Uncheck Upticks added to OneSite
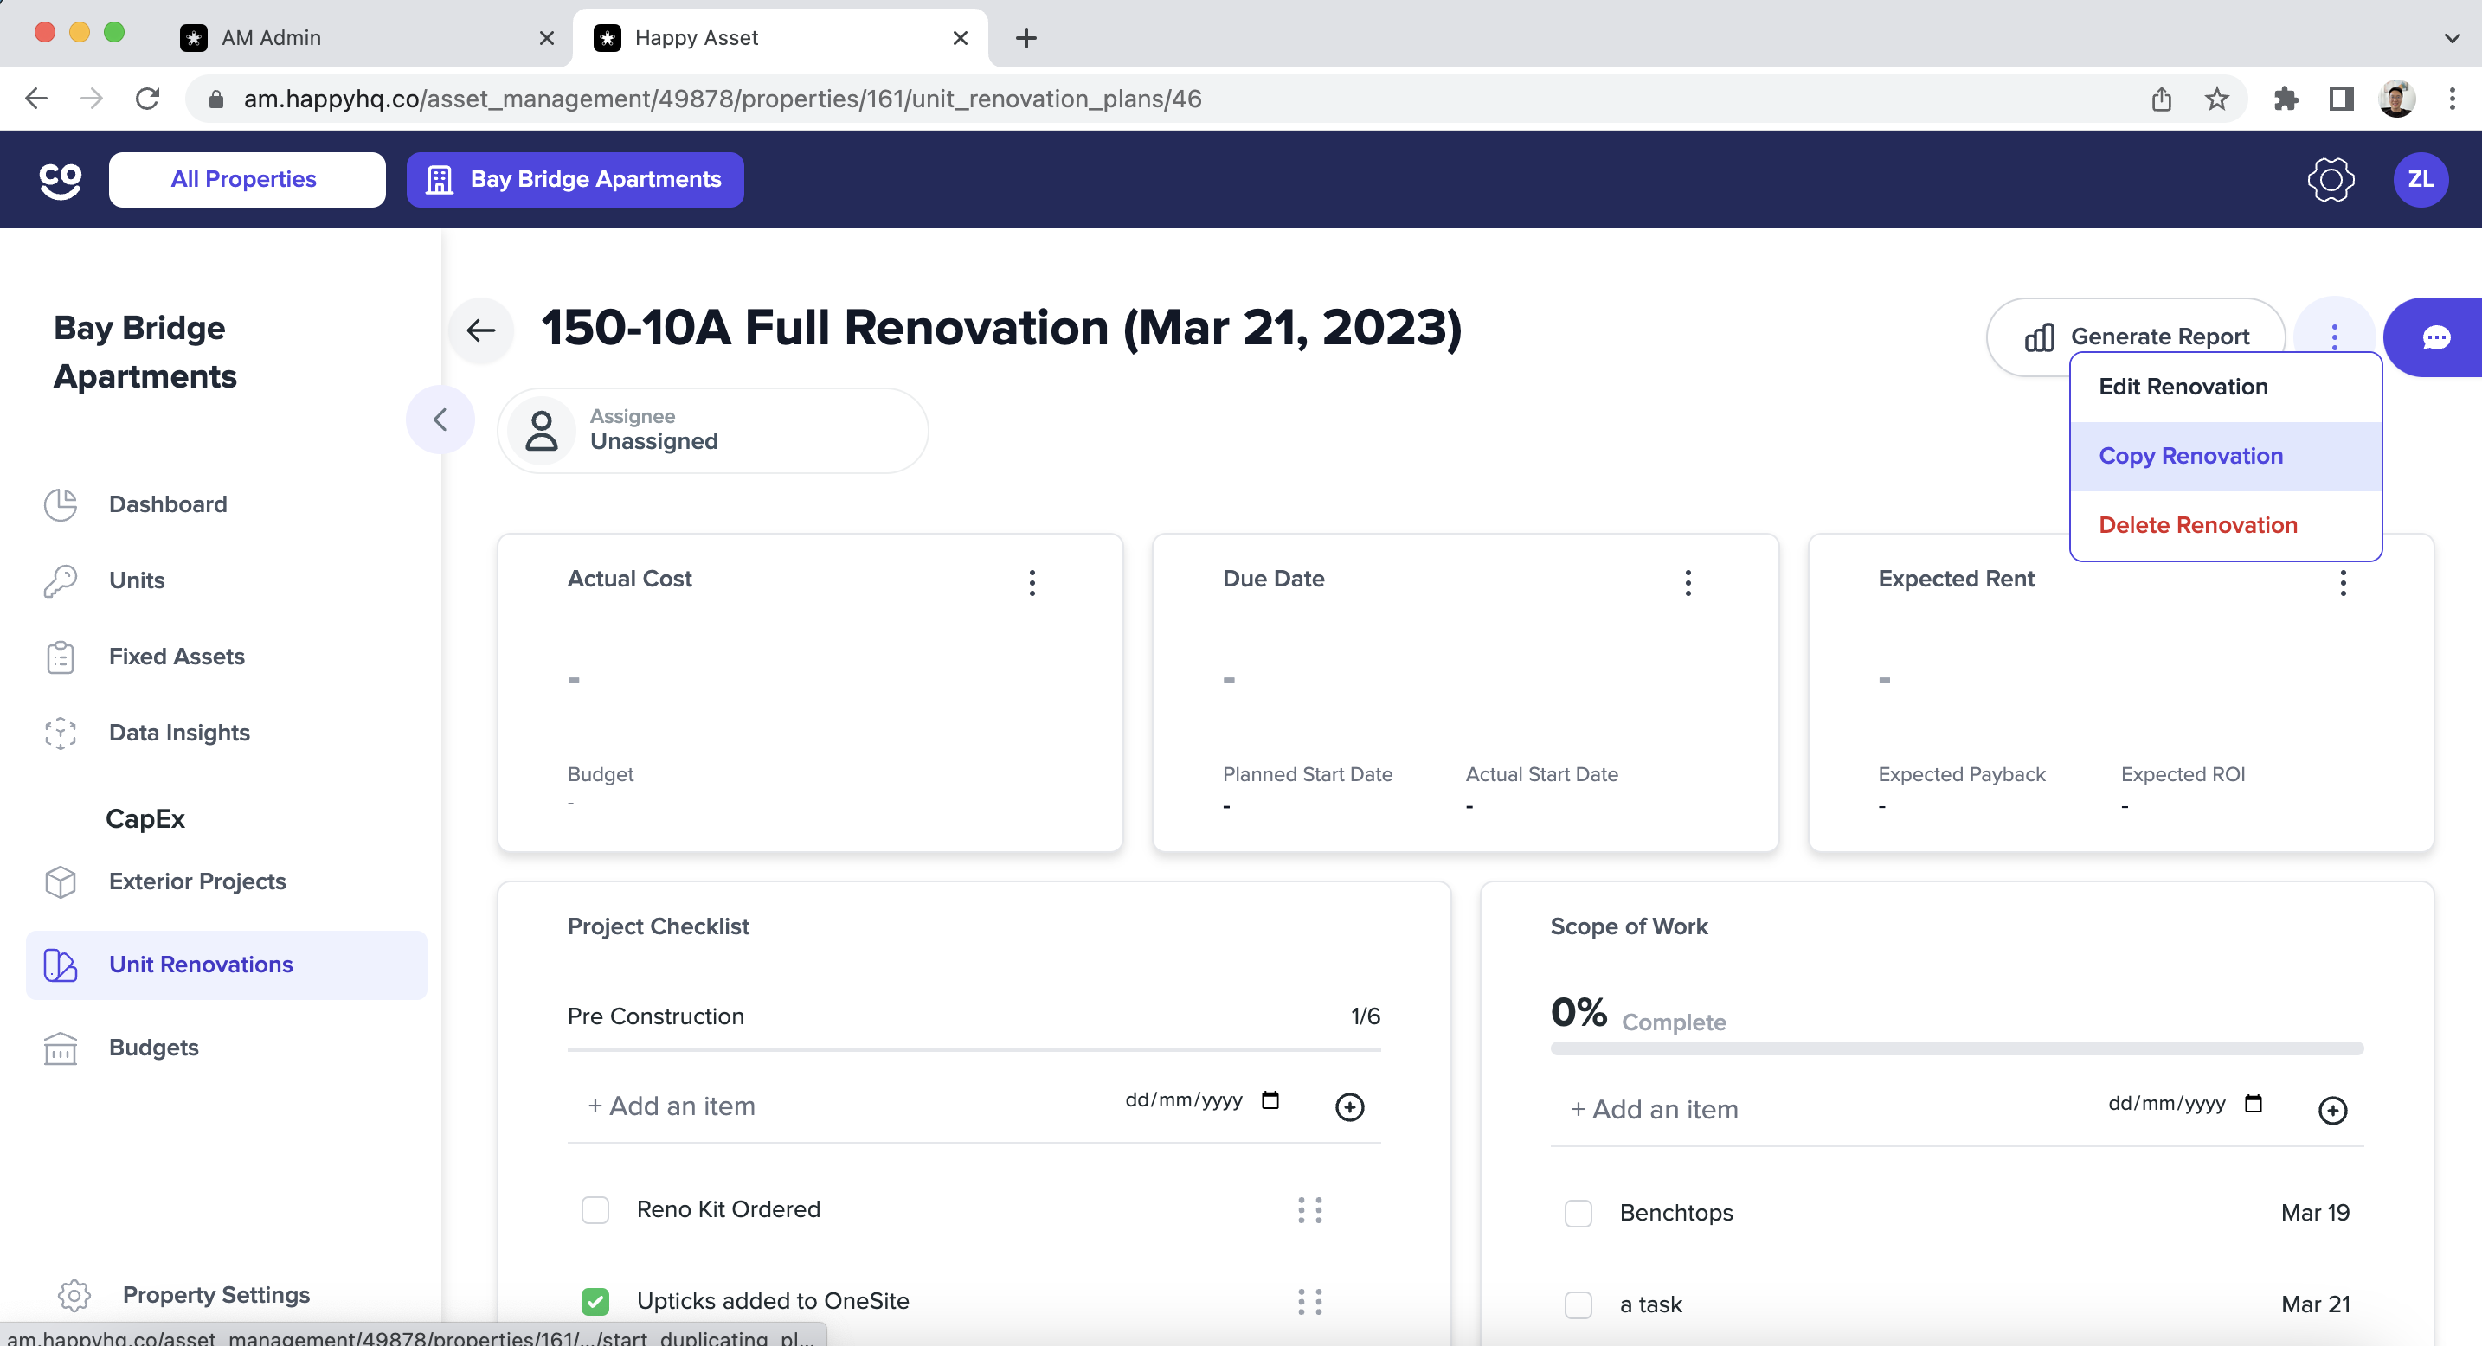Screen dimensions: 2482x1346 [595, 1302]
